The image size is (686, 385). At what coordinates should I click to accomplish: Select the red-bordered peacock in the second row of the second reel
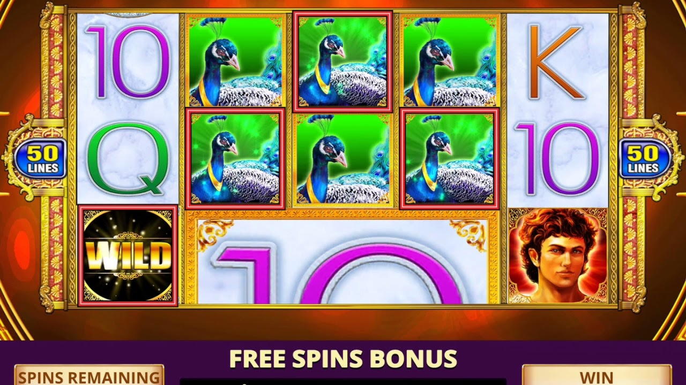235,158
